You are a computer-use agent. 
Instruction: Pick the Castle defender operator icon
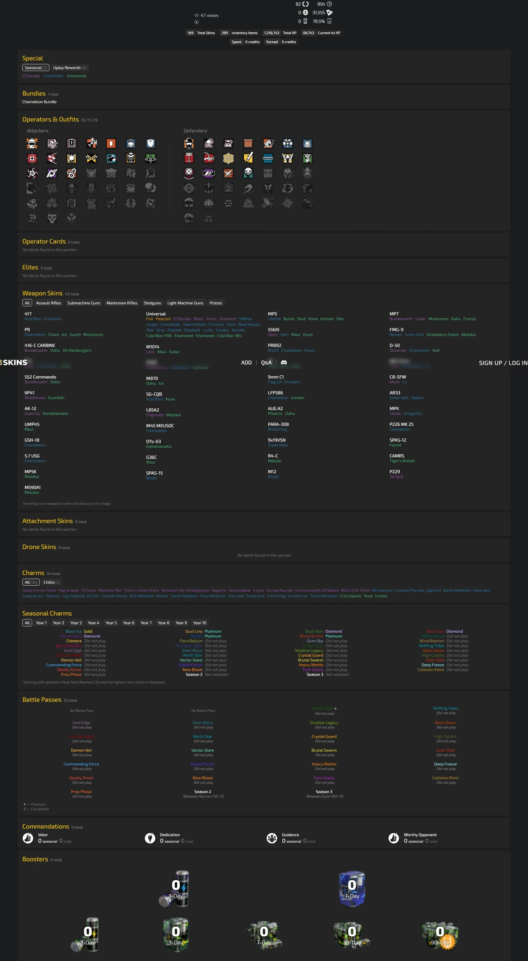[248, 144]
